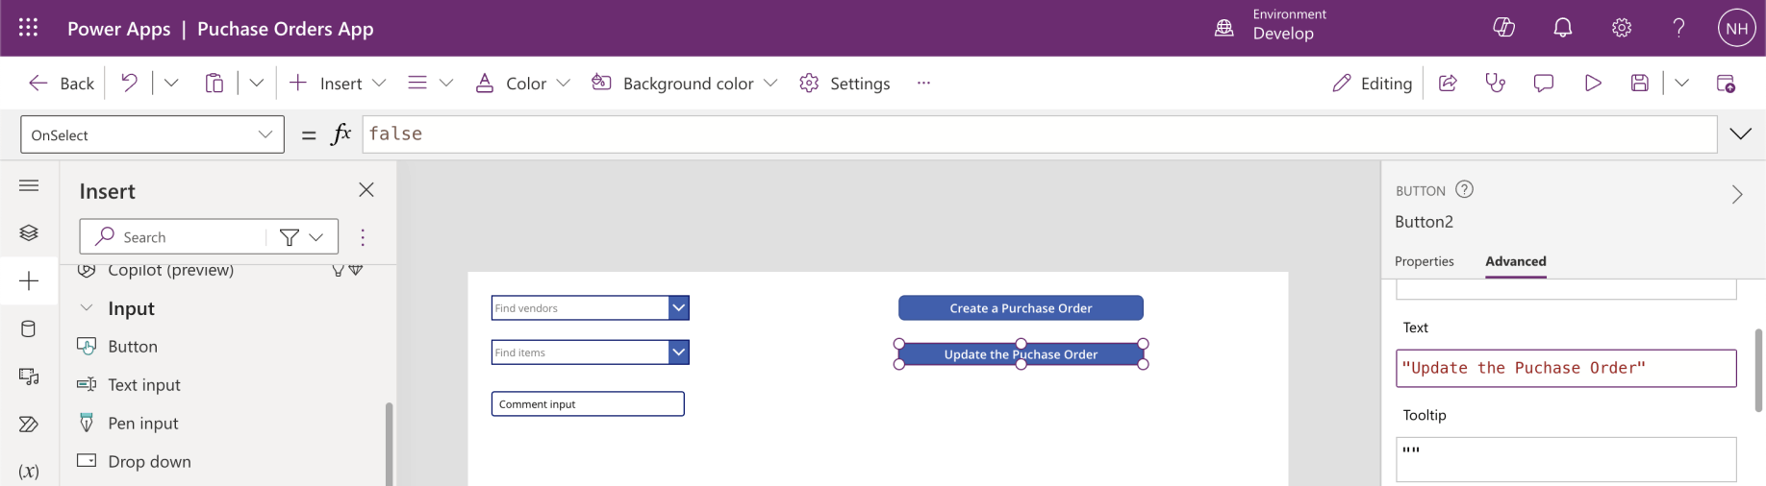Open notifications bell icon
This screenshot has height=486, width=1766.
click(1563, 28)
